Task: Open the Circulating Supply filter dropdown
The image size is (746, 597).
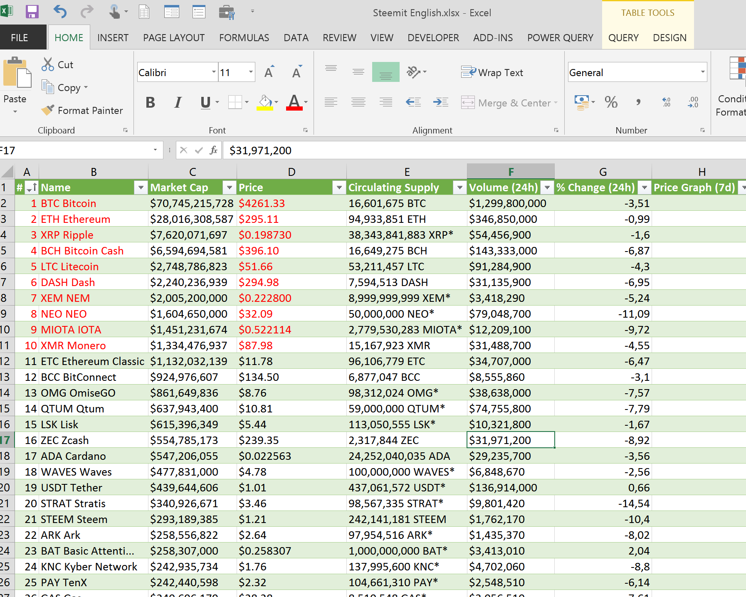Action: [x=459, y=187]
